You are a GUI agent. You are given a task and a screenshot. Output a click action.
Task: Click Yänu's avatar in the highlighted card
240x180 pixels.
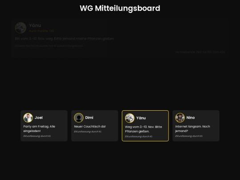[x=130, y=118]
